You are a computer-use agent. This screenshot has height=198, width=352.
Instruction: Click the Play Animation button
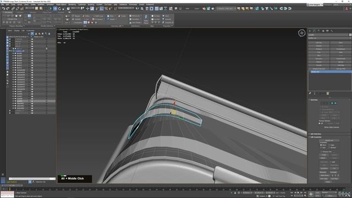pyautogui.click(x=298, y=193)
